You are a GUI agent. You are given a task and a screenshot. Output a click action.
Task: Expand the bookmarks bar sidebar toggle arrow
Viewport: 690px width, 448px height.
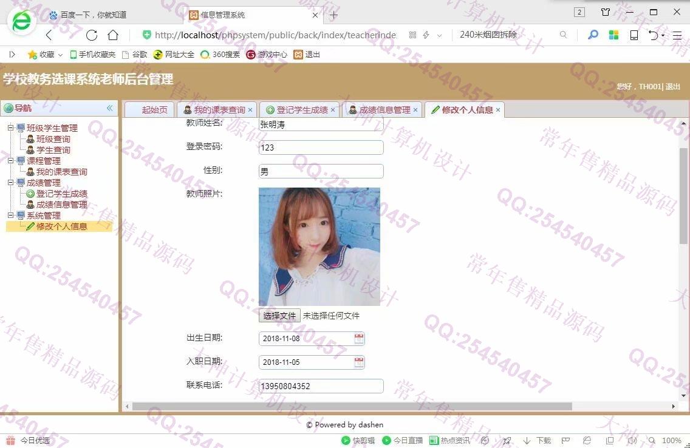(12, 55)
